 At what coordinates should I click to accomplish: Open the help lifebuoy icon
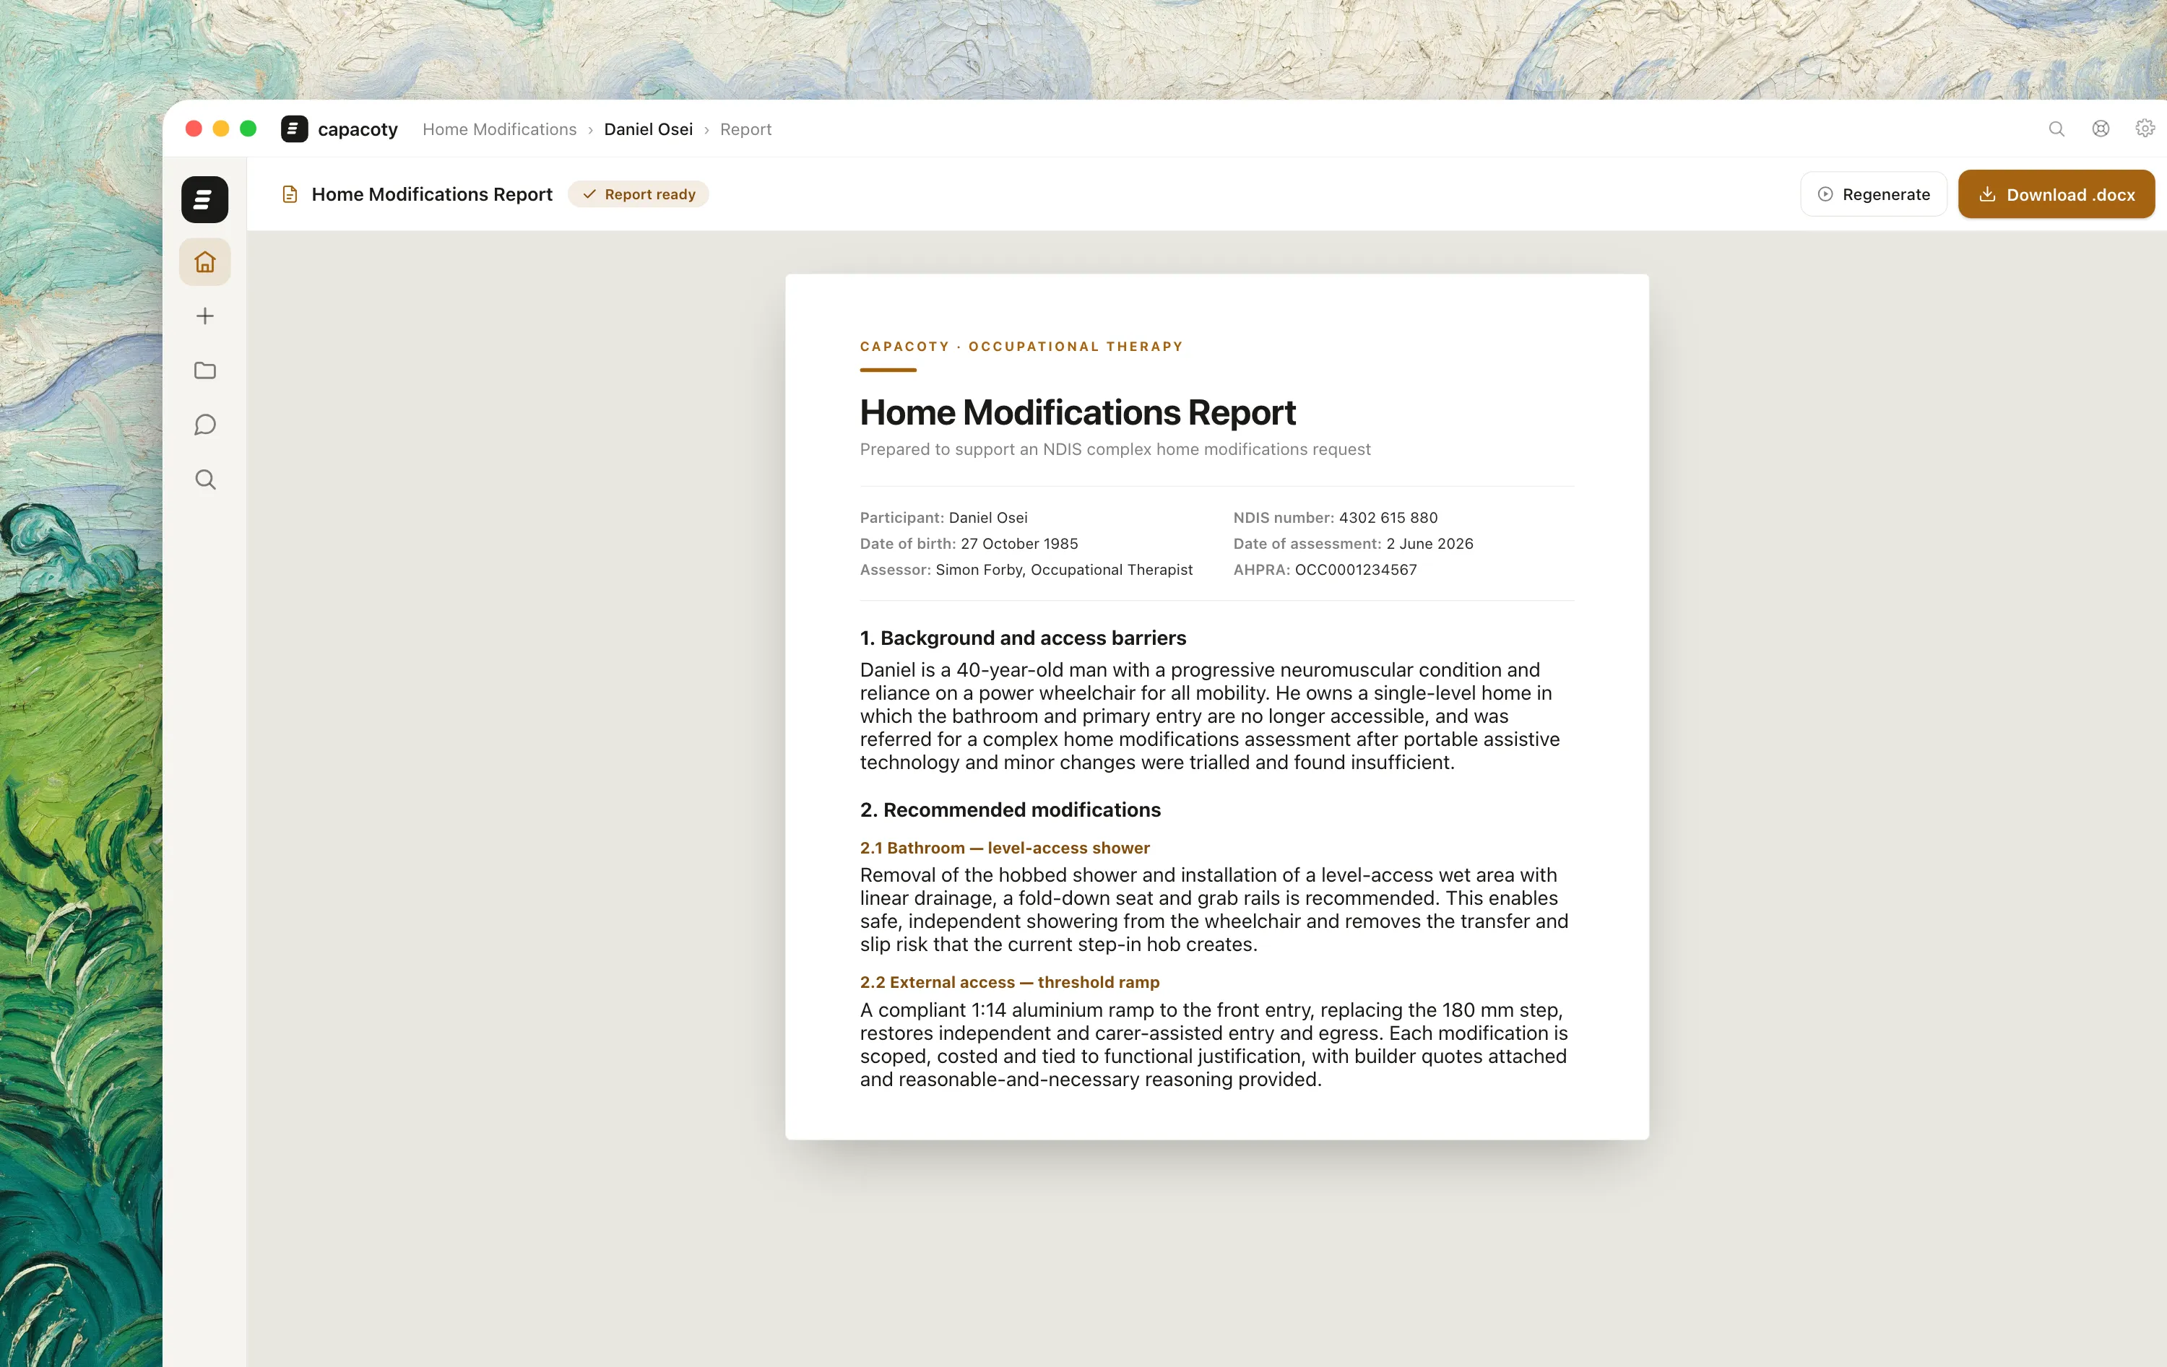[2101, 129]
